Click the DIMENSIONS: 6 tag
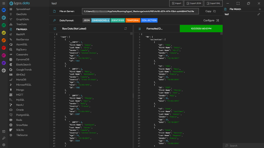 (101, 20)
